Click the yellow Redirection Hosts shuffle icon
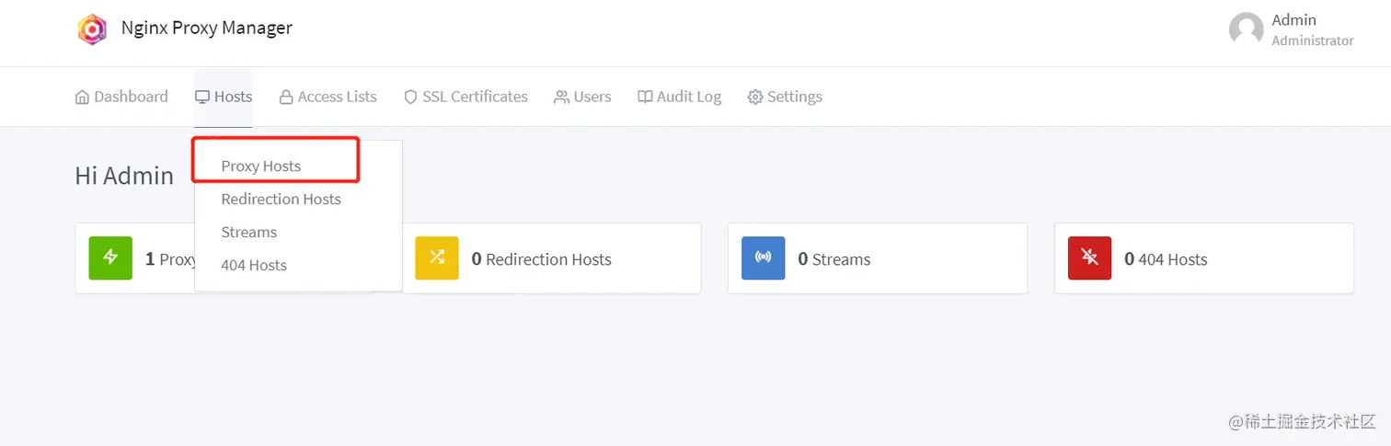Screen dimensions: 1391x446 coord(437,258)
